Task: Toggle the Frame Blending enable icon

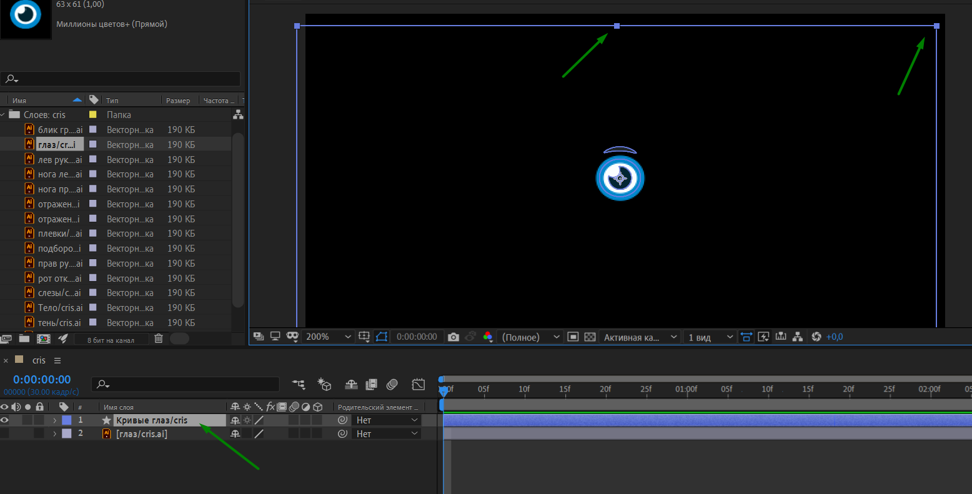Action: coord(372,384)
